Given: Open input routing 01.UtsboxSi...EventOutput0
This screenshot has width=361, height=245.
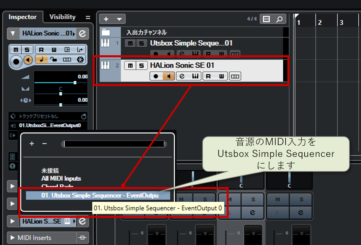Looking at the screenshot, I should point(50,125).
